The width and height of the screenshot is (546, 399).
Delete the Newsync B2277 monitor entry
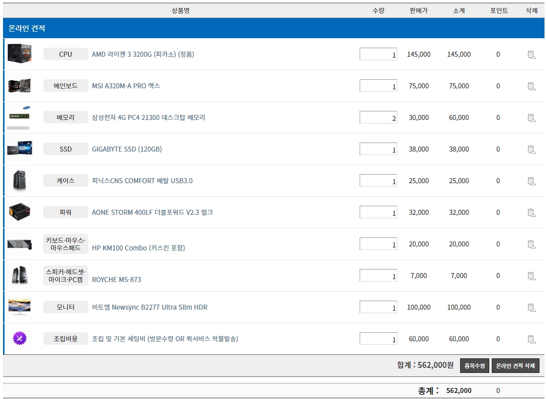(531, 308)
